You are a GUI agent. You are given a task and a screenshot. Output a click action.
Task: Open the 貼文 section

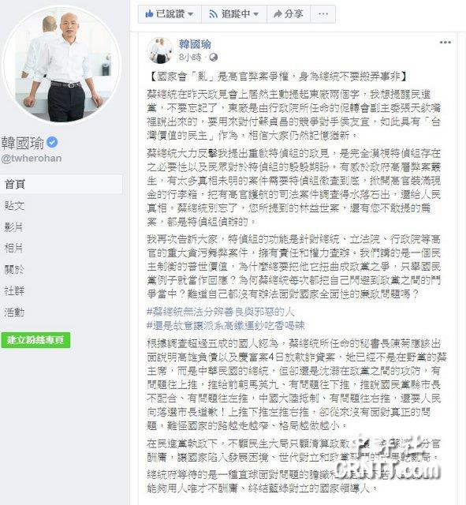[x=14, y=205]
